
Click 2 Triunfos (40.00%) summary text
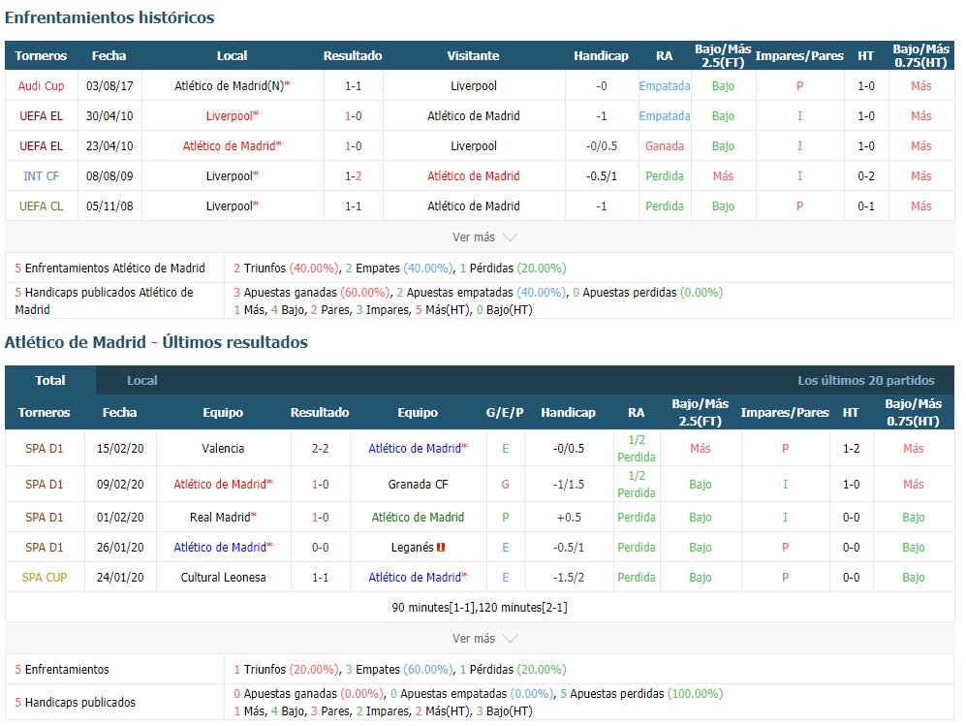click(286, 268)
